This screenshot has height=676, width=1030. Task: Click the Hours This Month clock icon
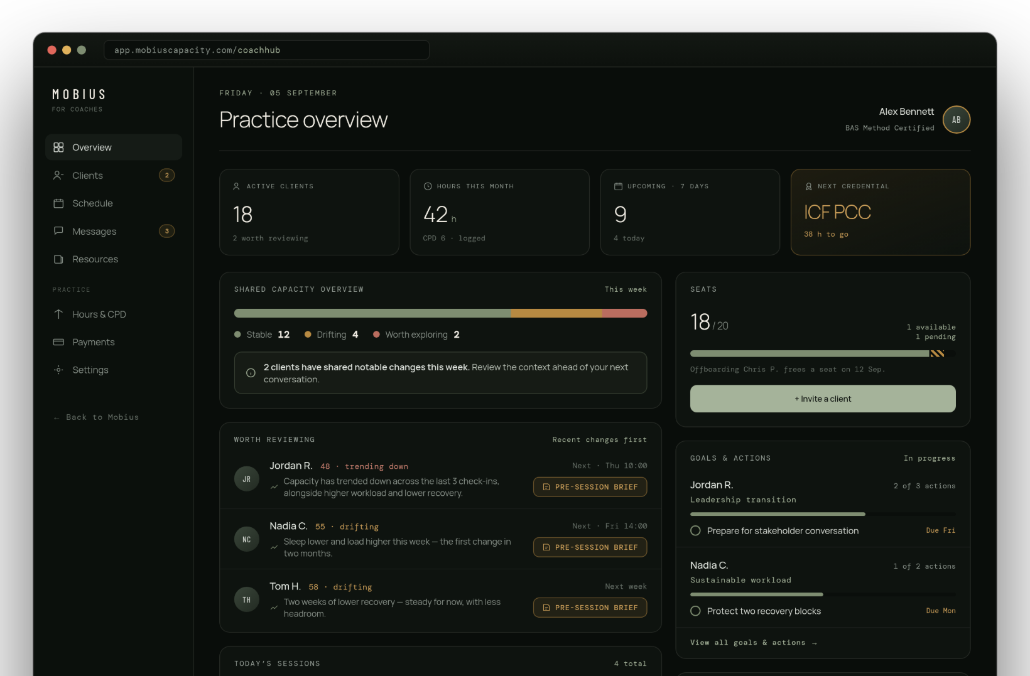428,186
